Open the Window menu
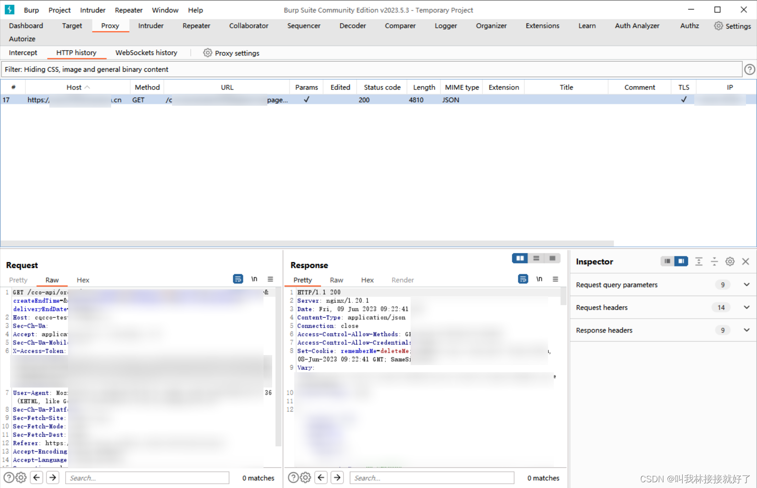 tap(165, 10)
